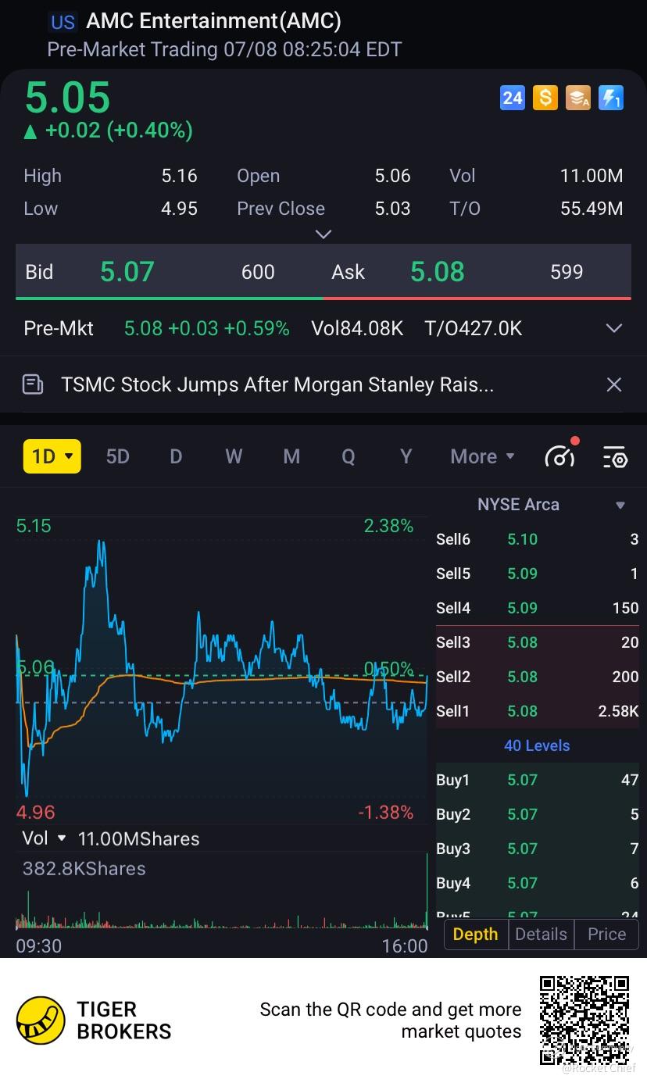Screen dimensions: 647x1083
Task: Select the Price tab
Action: tap(607, 935)
